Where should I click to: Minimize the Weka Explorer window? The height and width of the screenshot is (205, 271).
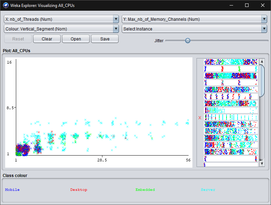pyautogui.click(x=231, y=6)
